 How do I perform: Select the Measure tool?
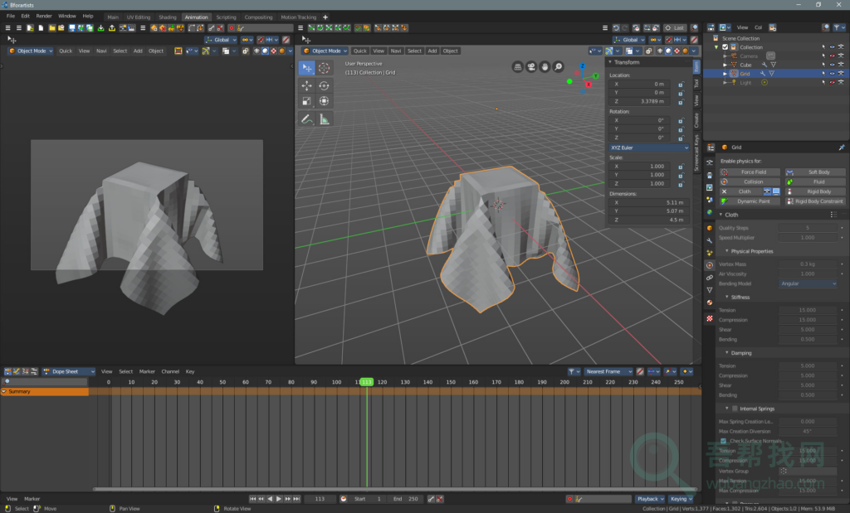(x=324, y=119)
